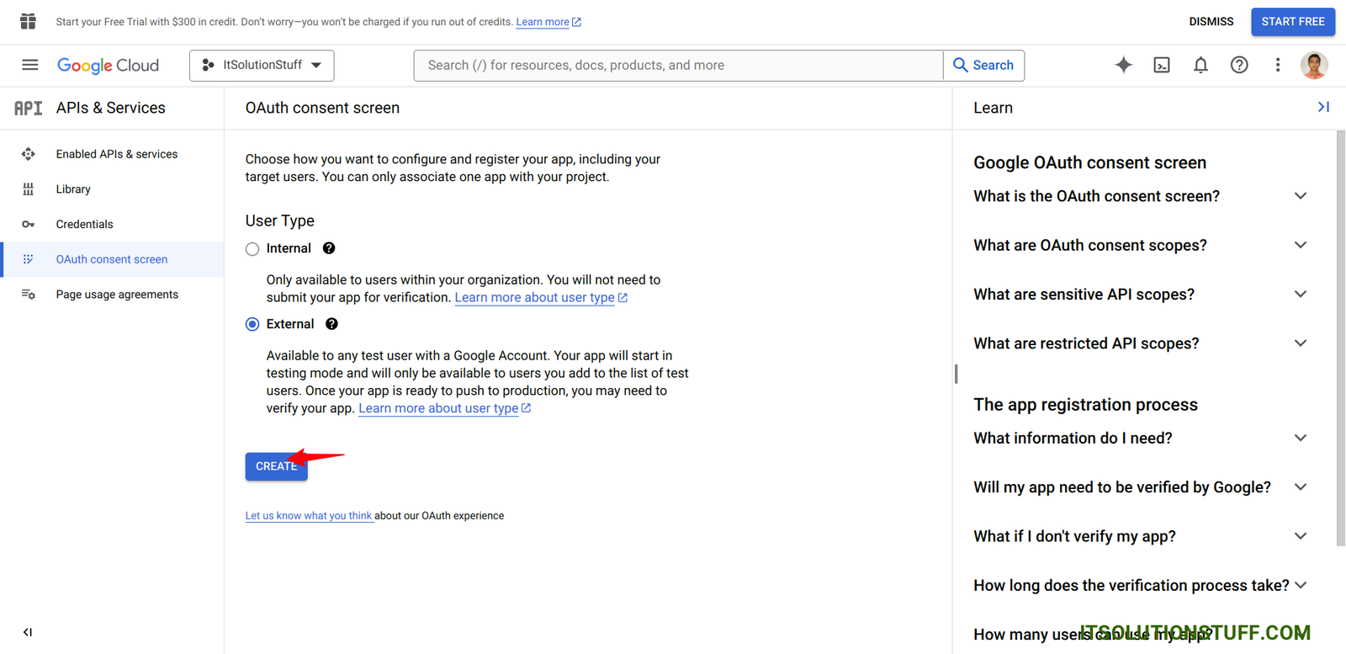Open the notifications bell
Image resolution: width=1346 pixels, height=654 pixels.
(1200, 65)
